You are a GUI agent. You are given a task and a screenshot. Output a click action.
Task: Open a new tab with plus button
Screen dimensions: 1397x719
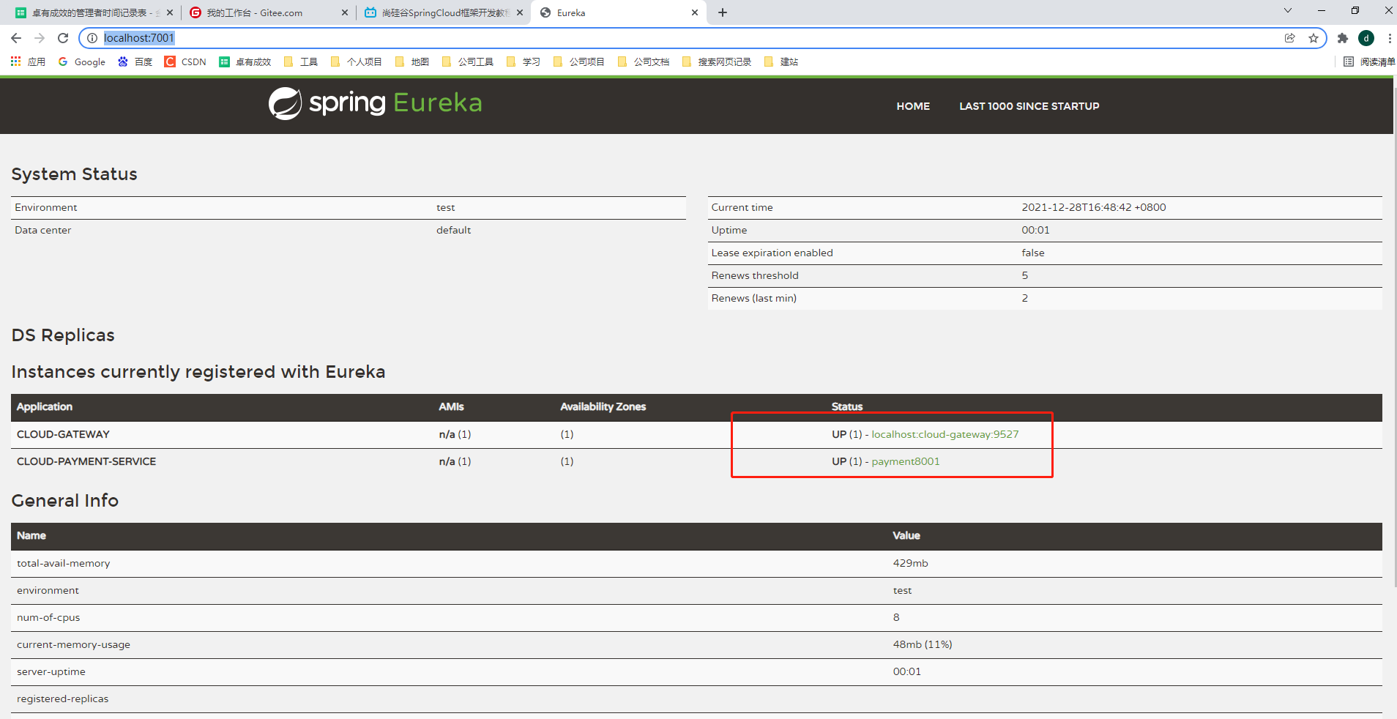pyautogui.click(x=723, y=12)
